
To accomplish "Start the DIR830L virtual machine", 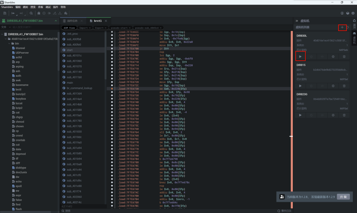I will point(301,56).
